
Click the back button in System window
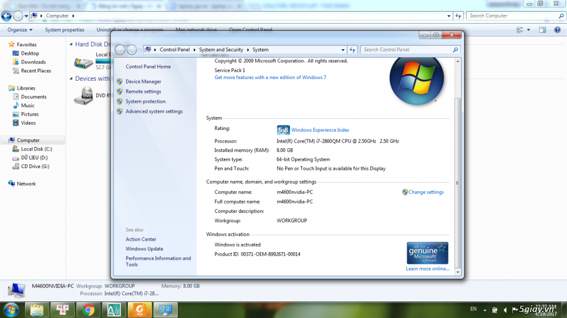coord(120,50)
